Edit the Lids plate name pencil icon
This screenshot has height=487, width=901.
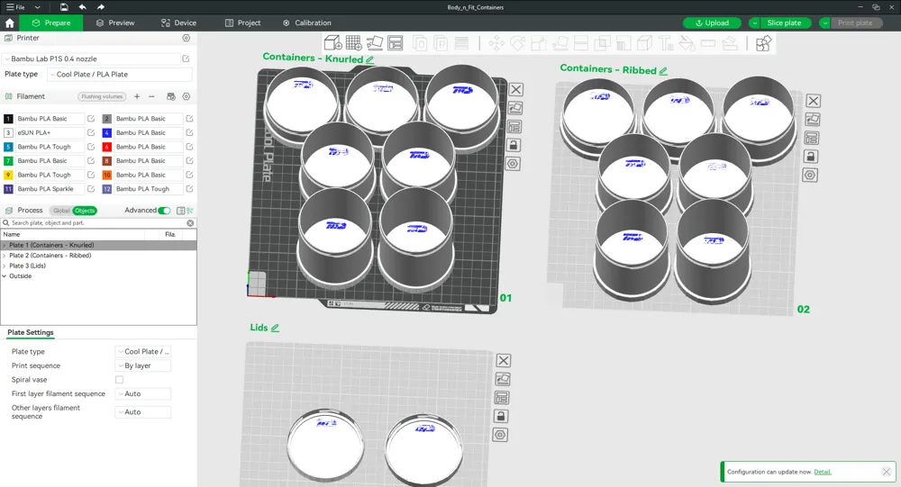pos(275,329)
